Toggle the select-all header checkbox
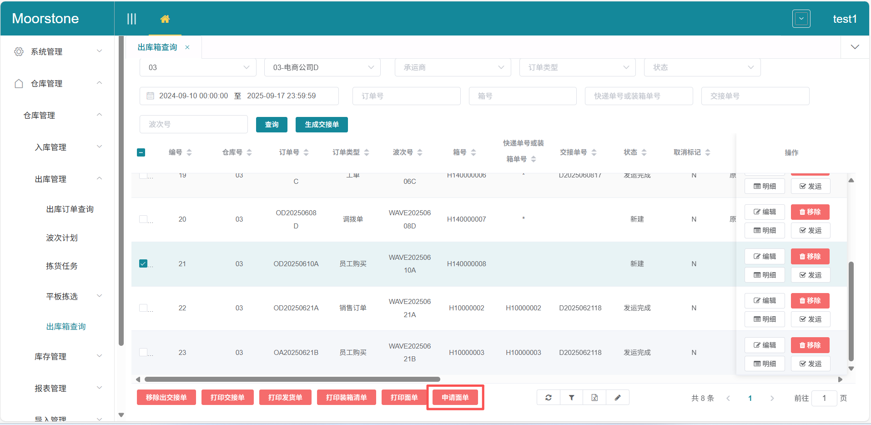The height and width of the screenshot is (425, 871). pos(141,152)
